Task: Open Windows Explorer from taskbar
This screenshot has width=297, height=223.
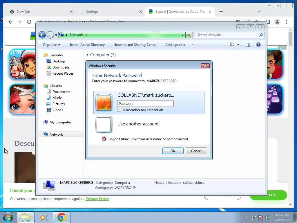Action: pyautogui.click(x=26, y=217)
